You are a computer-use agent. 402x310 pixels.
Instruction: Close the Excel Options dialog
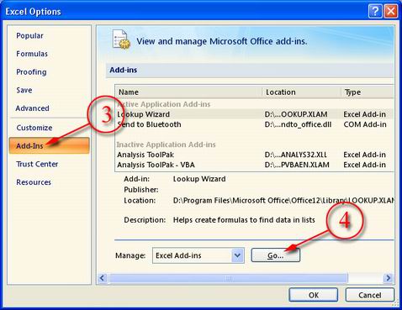click(390, 11)
